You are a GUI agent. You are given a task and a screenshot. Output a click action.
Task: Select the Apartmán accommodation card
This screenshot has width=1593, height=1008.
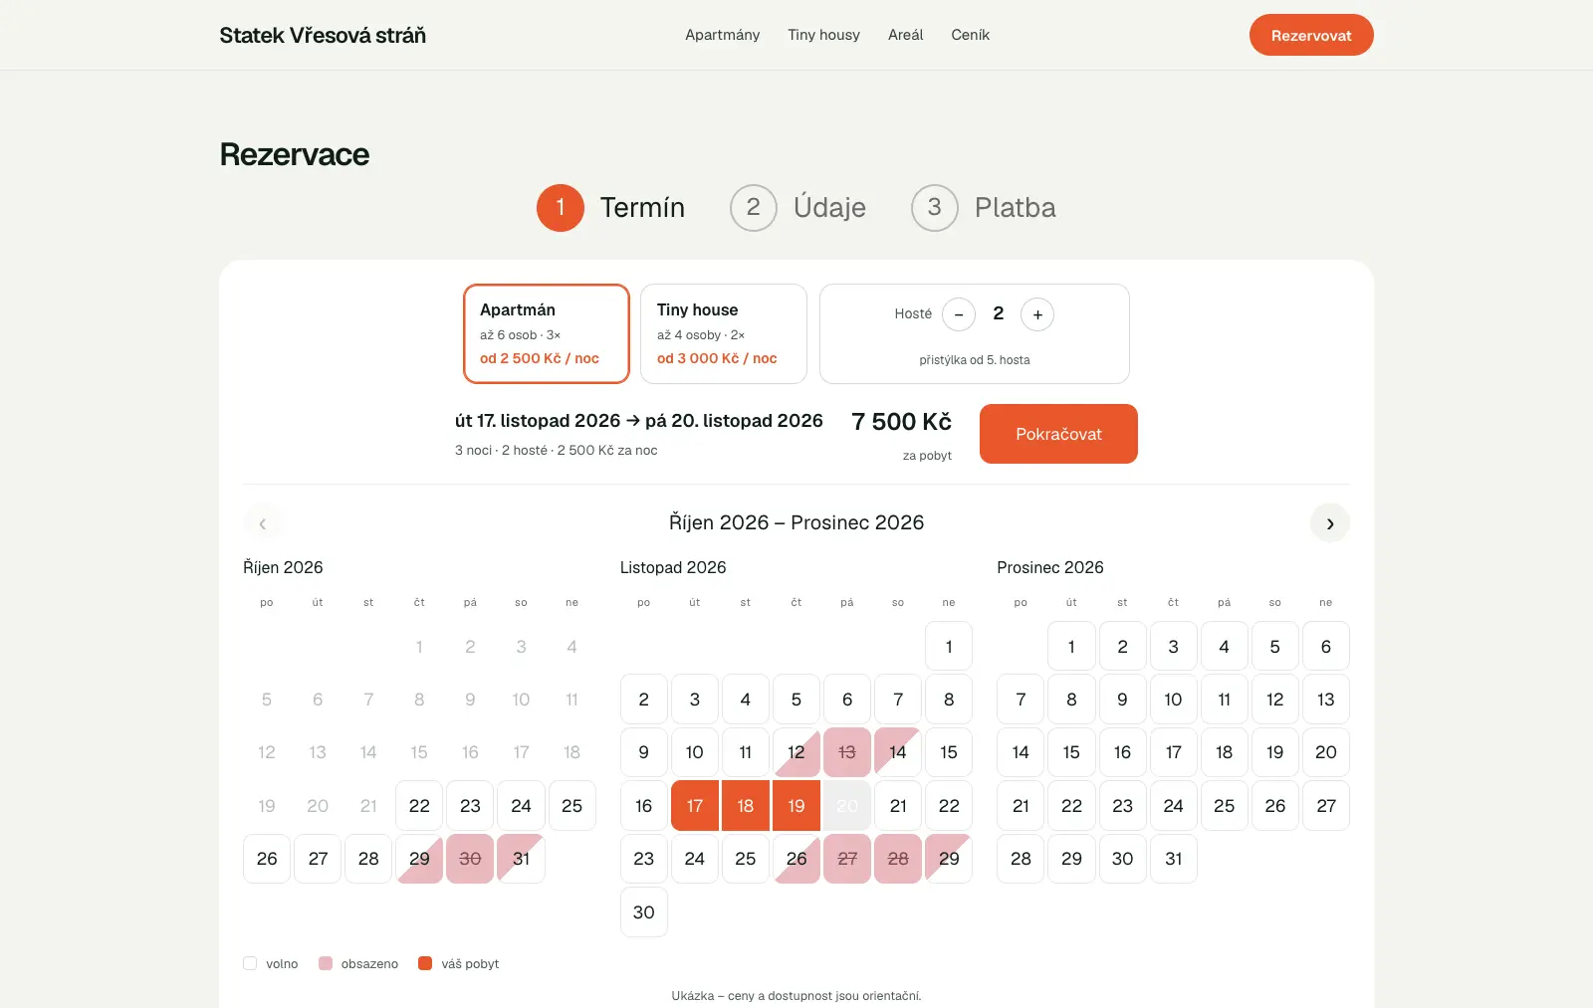547,333
